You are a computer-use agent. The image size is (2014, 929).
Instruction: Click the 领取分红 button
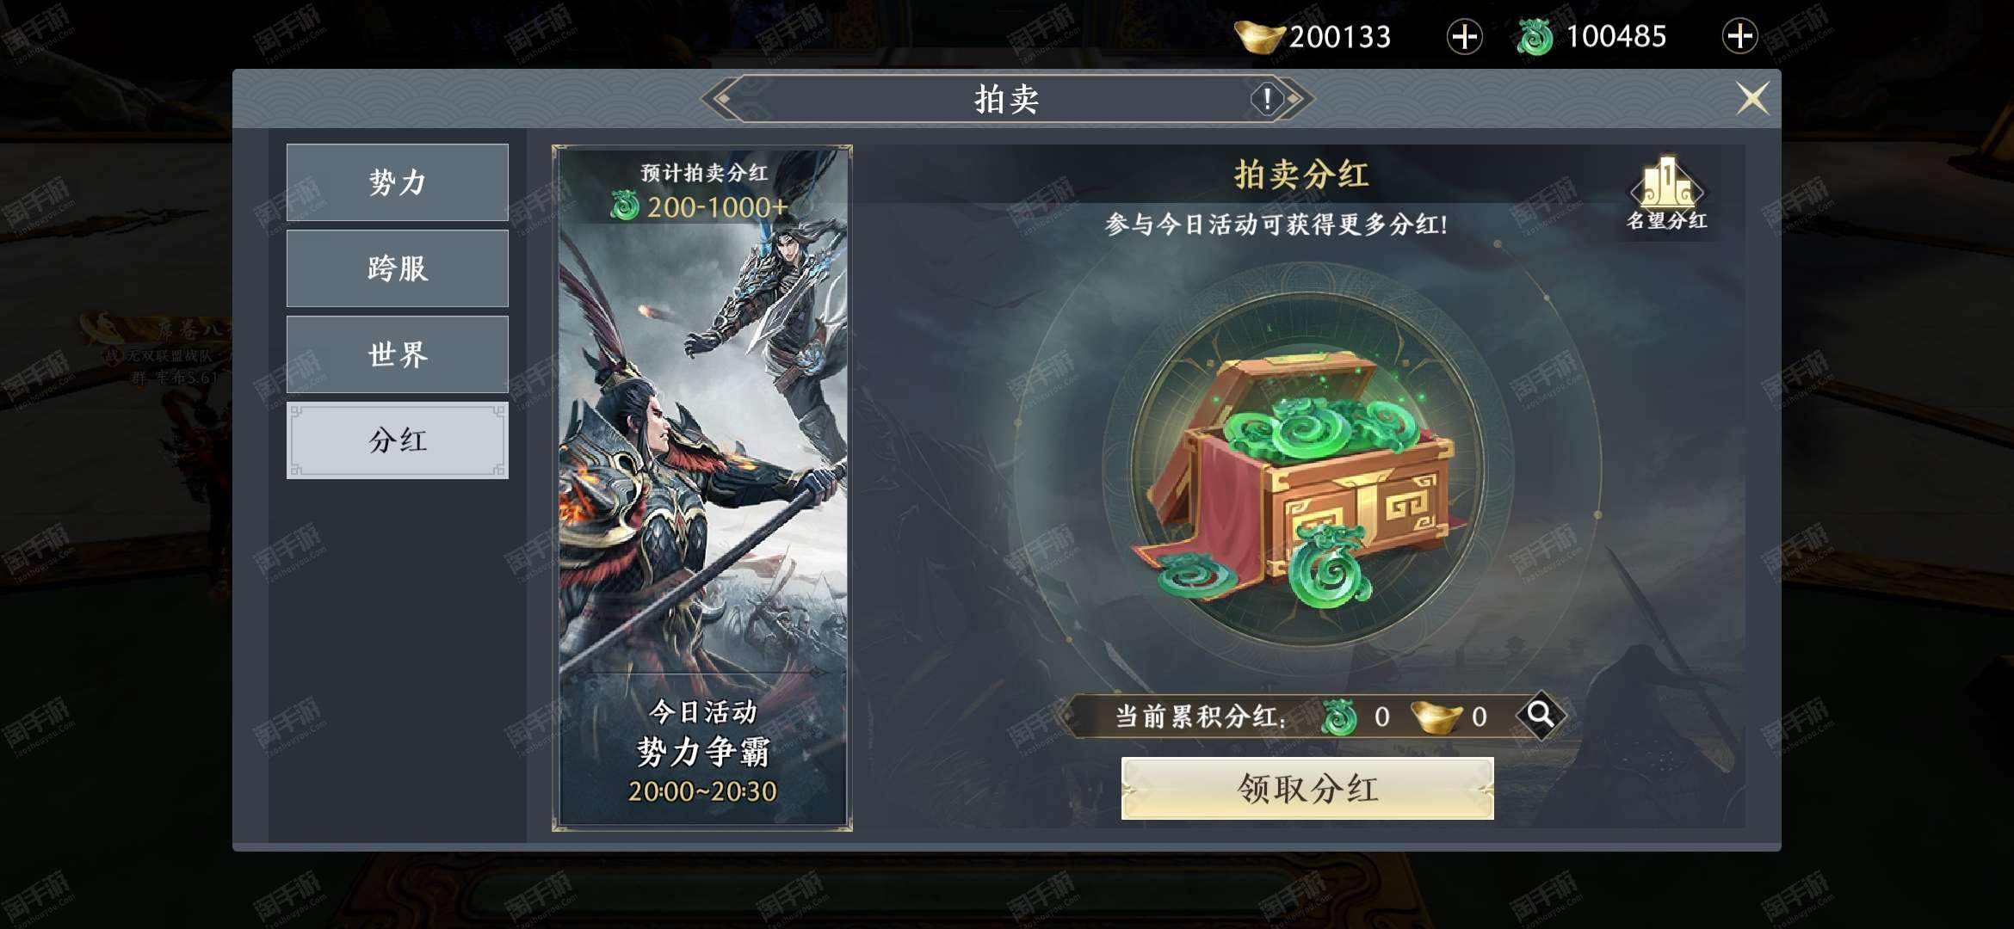coord(1307,789)
